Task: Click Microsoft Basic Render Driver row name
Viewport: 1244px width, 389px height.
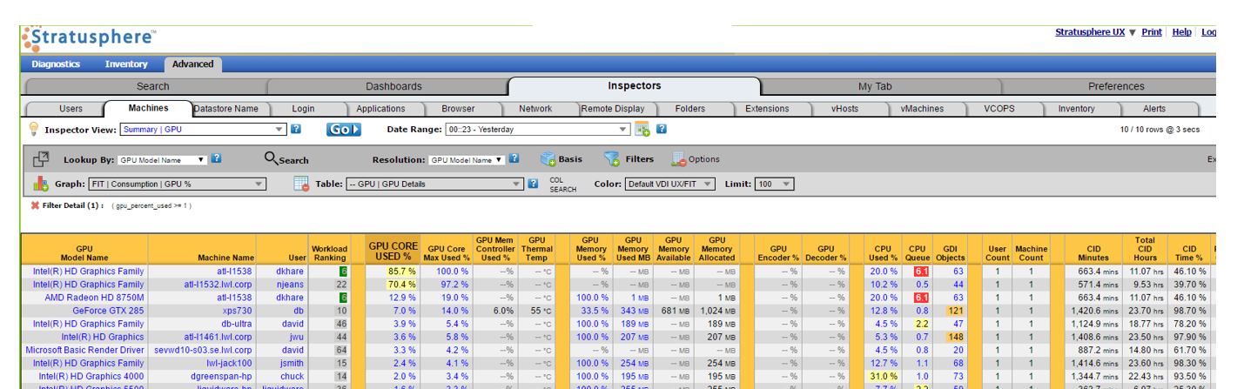Action: (x=85, y=350)
